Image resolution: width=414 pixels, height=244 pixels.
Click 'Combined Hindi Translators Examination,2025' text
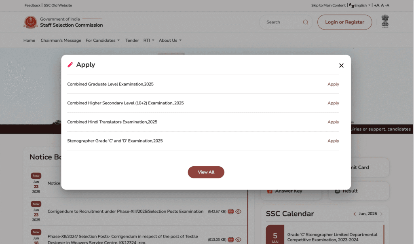(x=112, y=122)
